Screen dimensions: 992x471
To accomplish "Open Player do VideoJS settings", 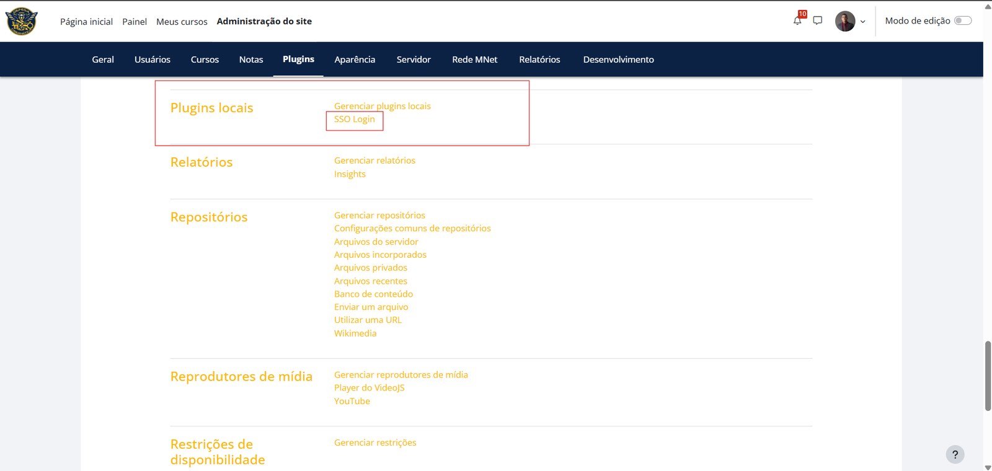I will [x=370, y=388].
